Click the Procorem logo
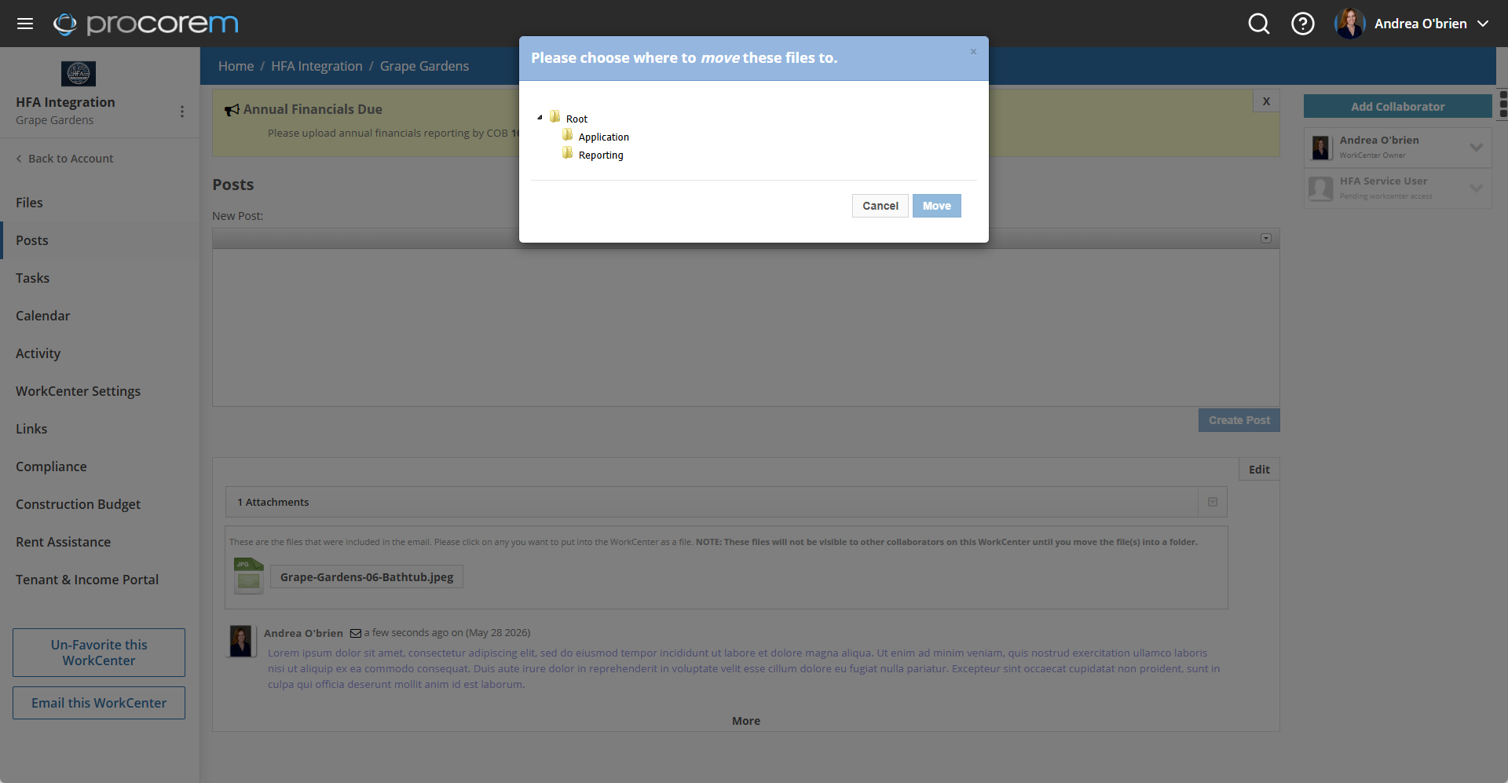The height and width of the screenshot is (783, 1508). (146, 24)
